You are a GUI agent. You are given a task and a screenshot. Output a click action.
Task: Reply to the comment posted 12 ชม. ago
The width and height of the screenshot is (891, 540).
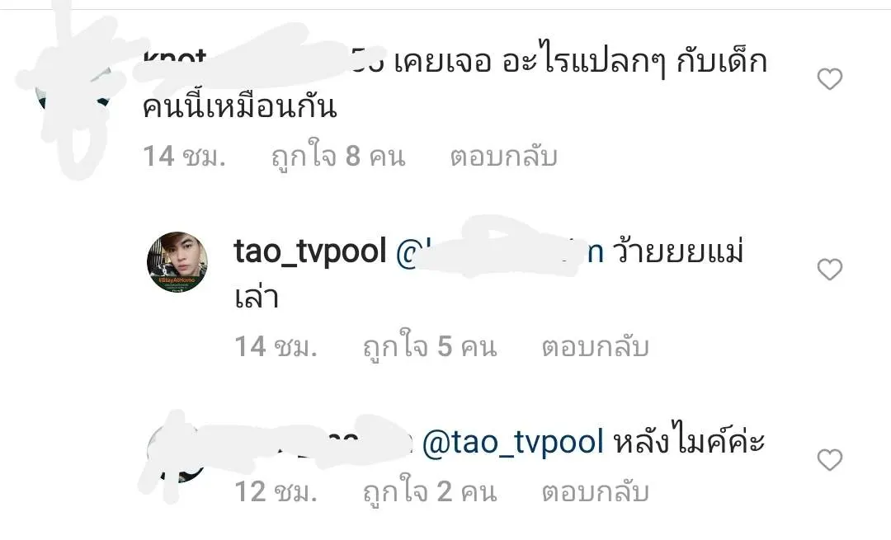[x=595, y=491]
